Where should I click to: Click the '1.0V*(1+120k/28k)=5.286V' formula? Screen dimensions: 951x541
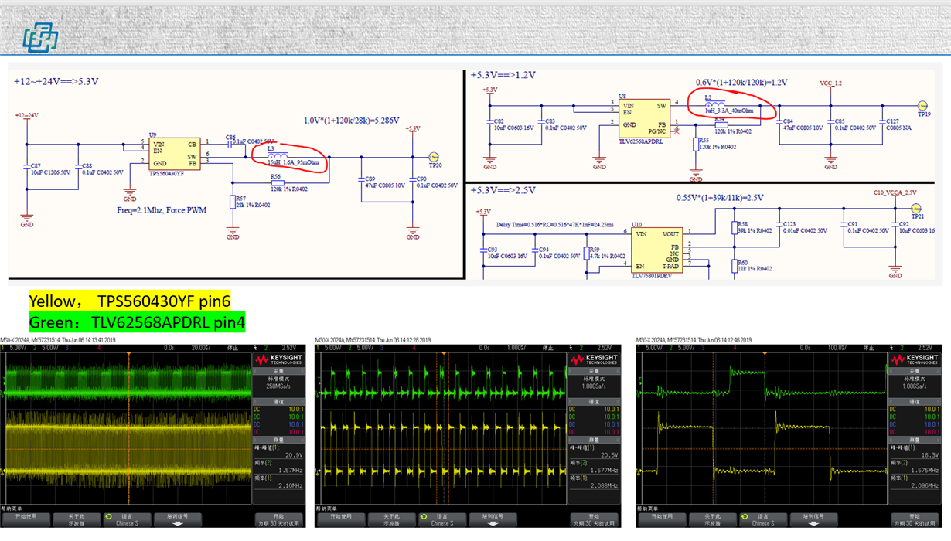[352, 121]
